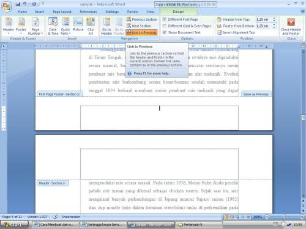Insert Date & Time in the footer
This screenshot has width=306, height=229.
[x=53, y=26]
